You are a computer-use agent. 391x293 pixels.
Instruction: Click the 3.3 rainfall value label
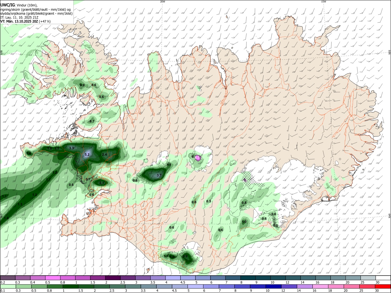72,148
